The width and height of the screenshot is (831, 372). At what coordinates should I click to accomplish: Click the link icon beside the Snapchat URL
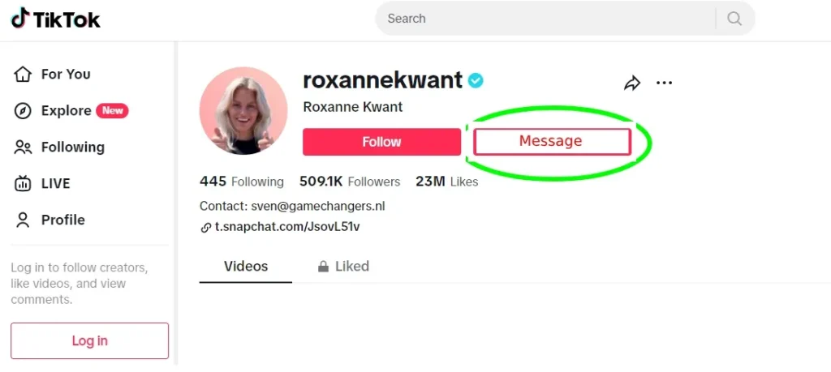tap(205, 228)
